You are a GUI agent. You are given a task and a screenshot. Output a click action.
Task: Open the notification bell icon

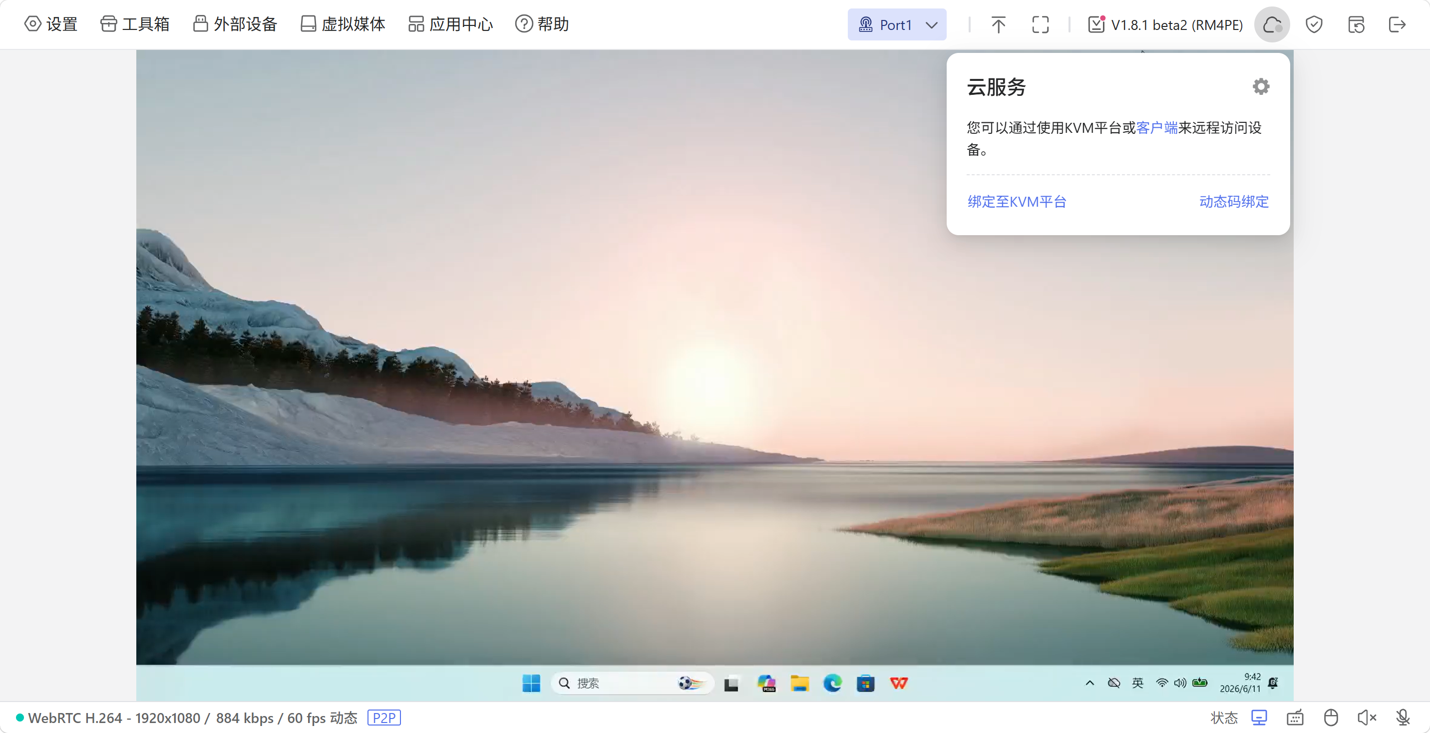[1273, 683]
